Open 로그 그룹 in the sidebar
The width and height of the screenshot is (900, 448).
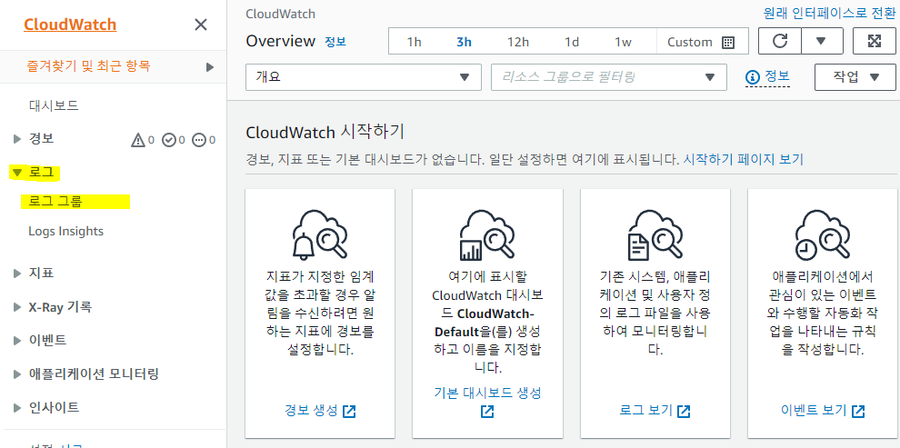coord(55,202)
